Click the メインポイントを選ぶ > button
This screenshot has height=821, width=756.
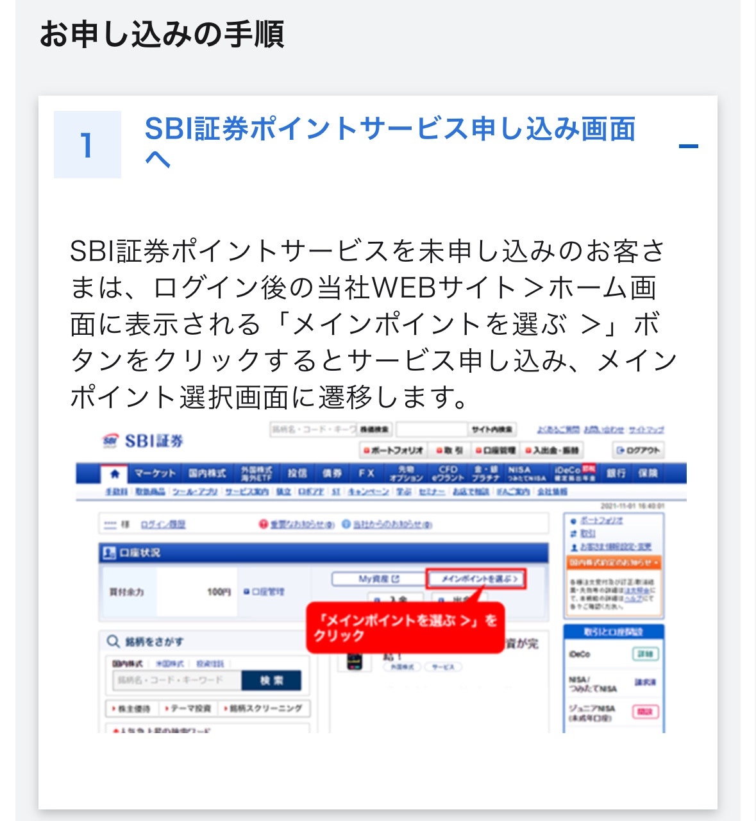(x=476, y=579)
